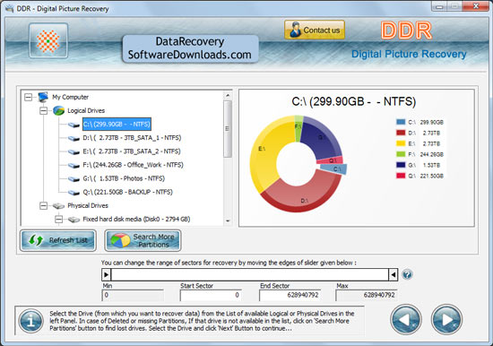Open the help question mark icon

point(407,274)
